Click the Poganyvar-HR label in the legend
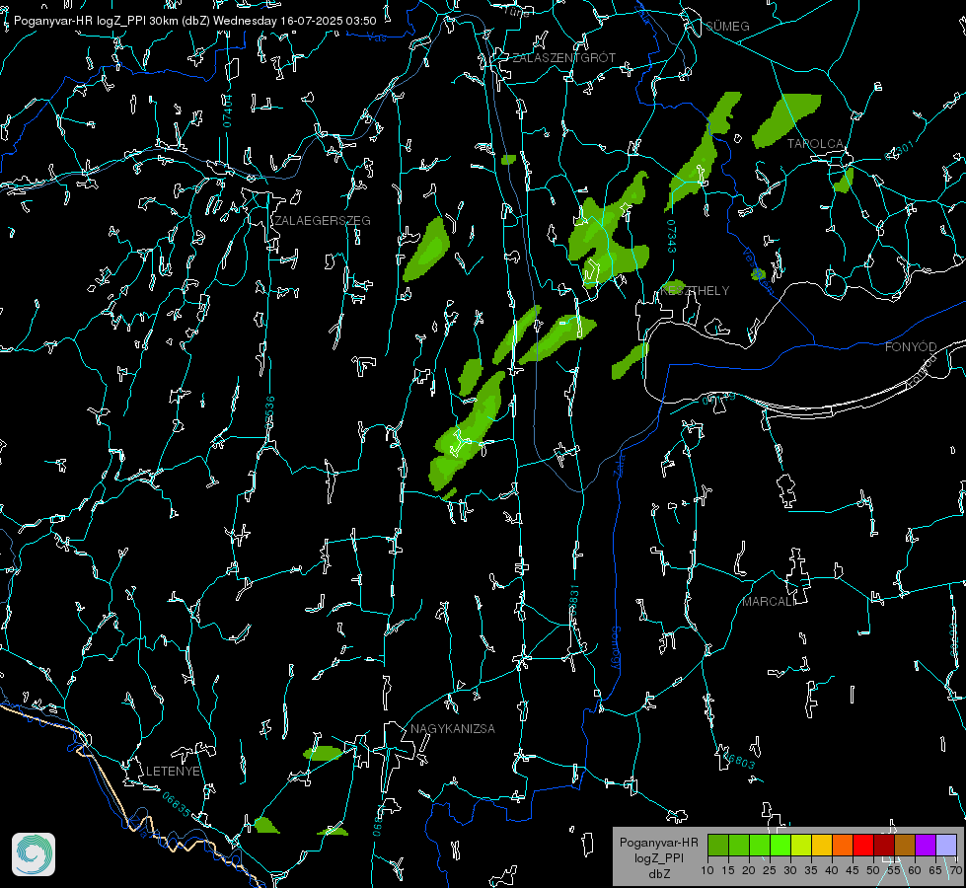This screenshot has width=966, height=888. pyautogui.click(x=658, y=843)
